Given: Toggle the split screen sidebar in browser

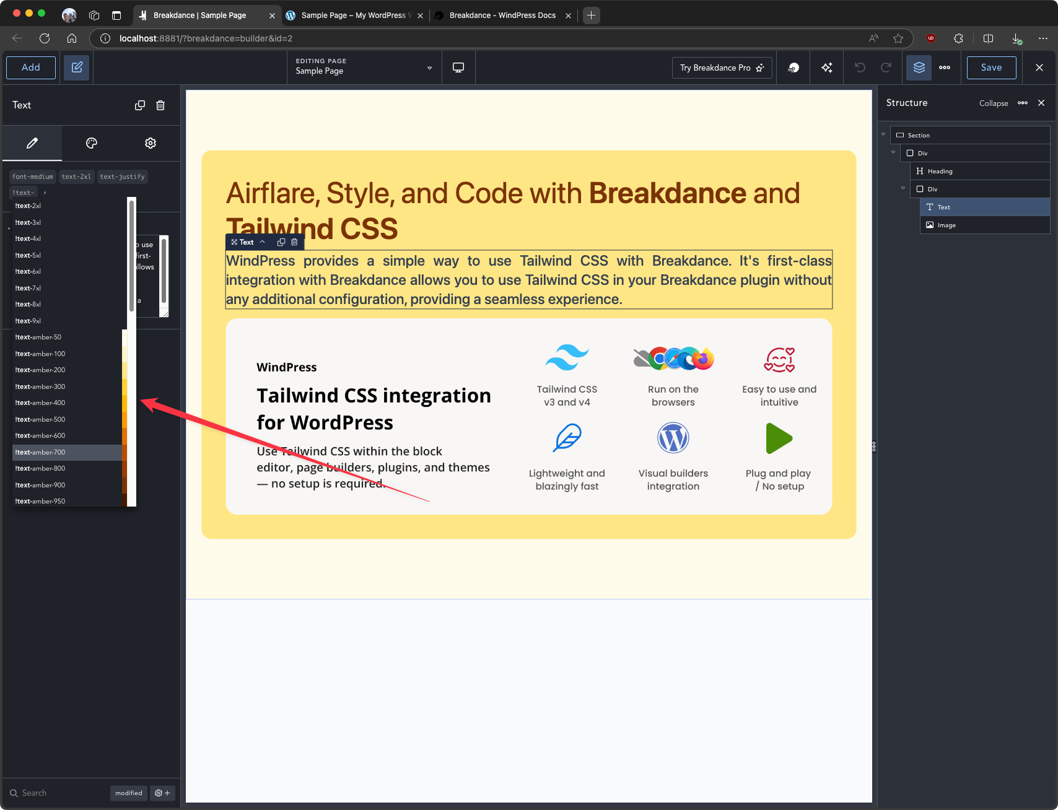Looking at the screenshot, I should (x=988, y=38).
